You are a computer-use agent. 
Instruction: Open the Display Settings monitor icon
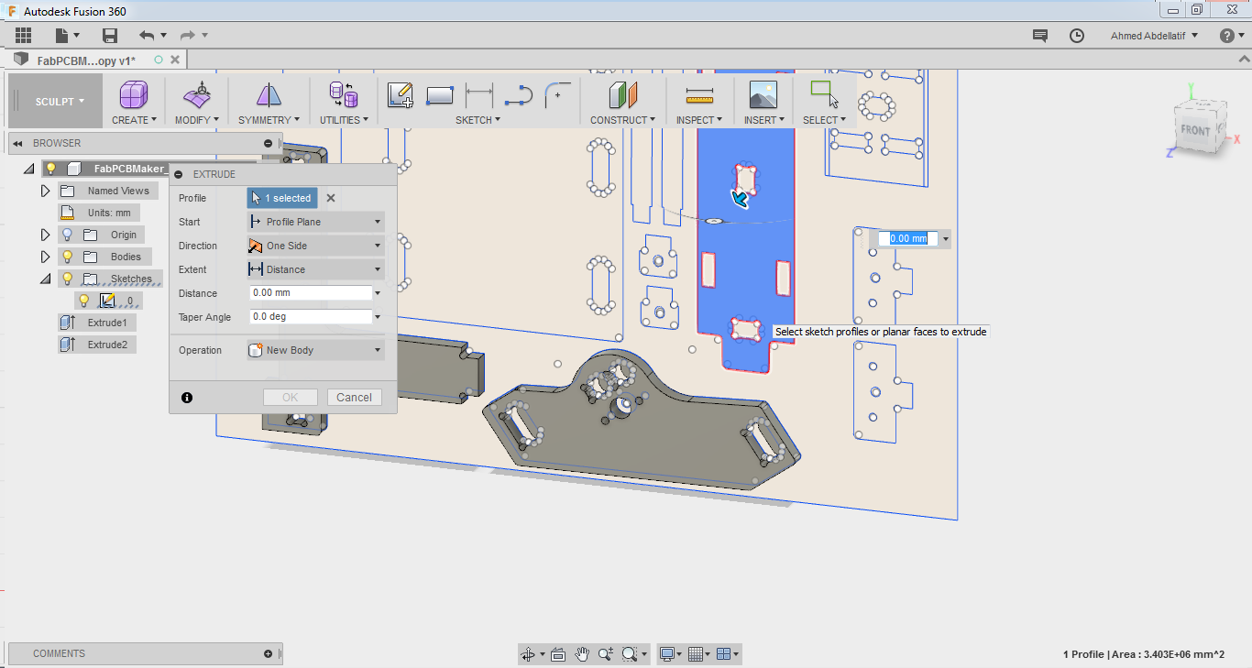(667, 654)
